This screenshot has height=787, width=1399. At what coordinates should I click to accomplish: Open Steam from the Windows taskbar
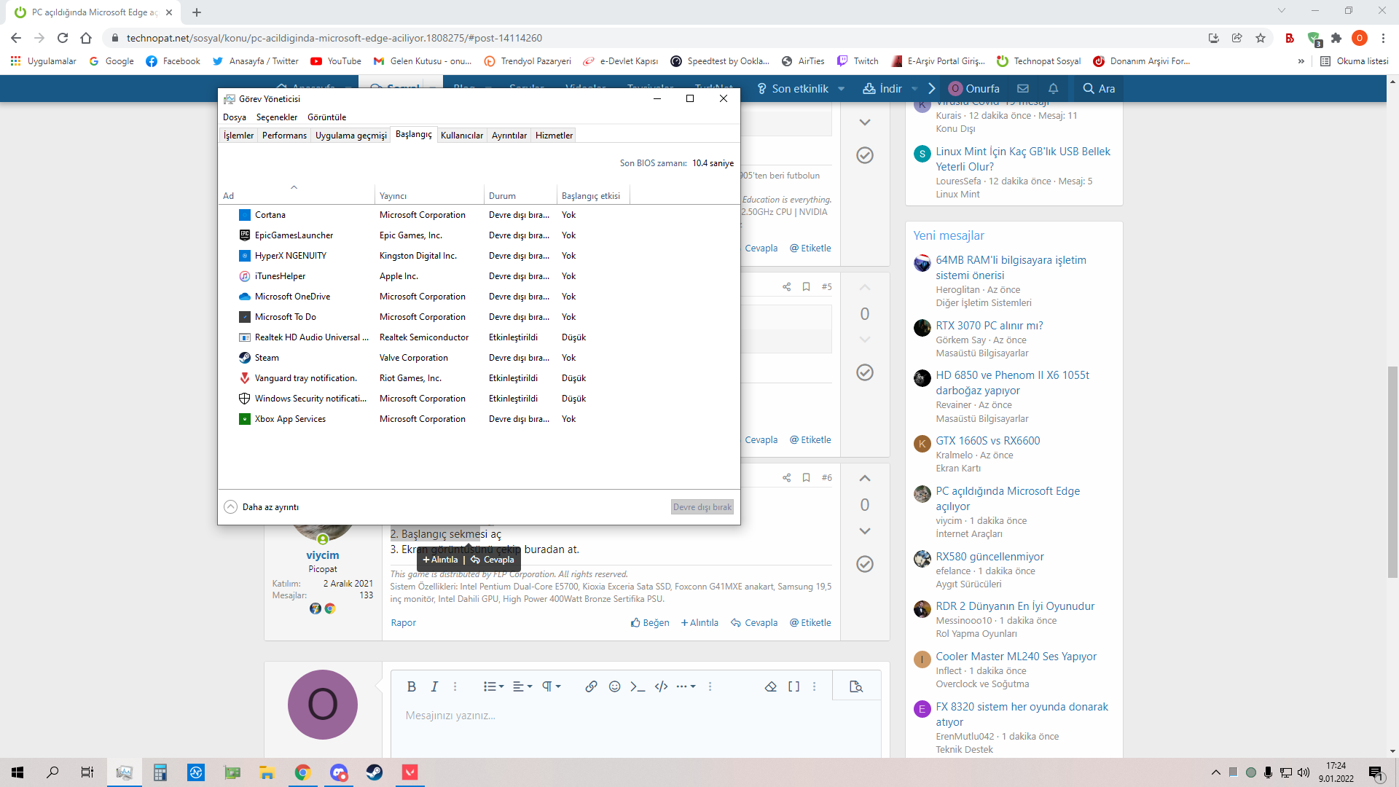pos(375,772)
